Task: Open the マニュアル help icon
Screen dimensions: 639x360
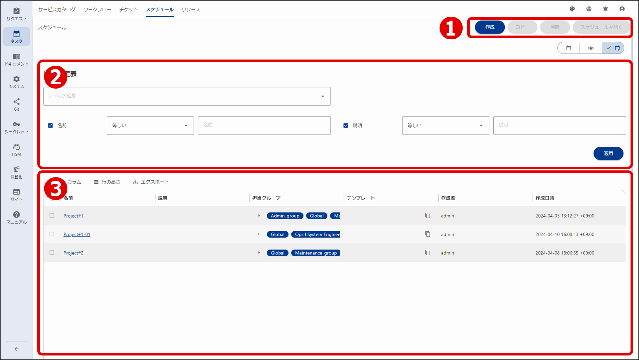Action: click(16, 217)
